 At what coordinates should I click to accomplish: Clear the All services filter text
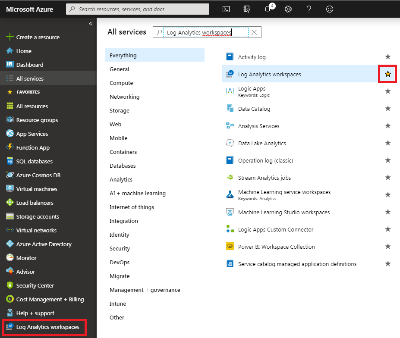pyautogui.click(x=254, y=32)
